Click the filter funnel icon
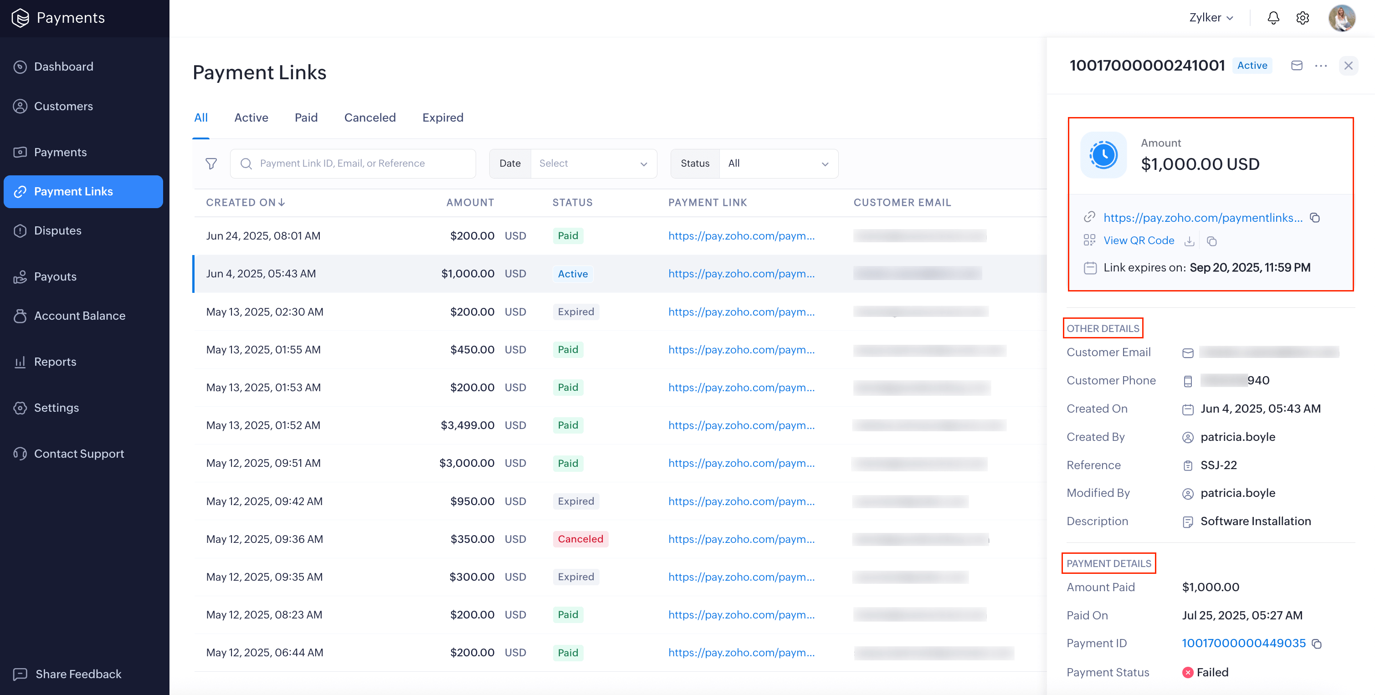 211,164
